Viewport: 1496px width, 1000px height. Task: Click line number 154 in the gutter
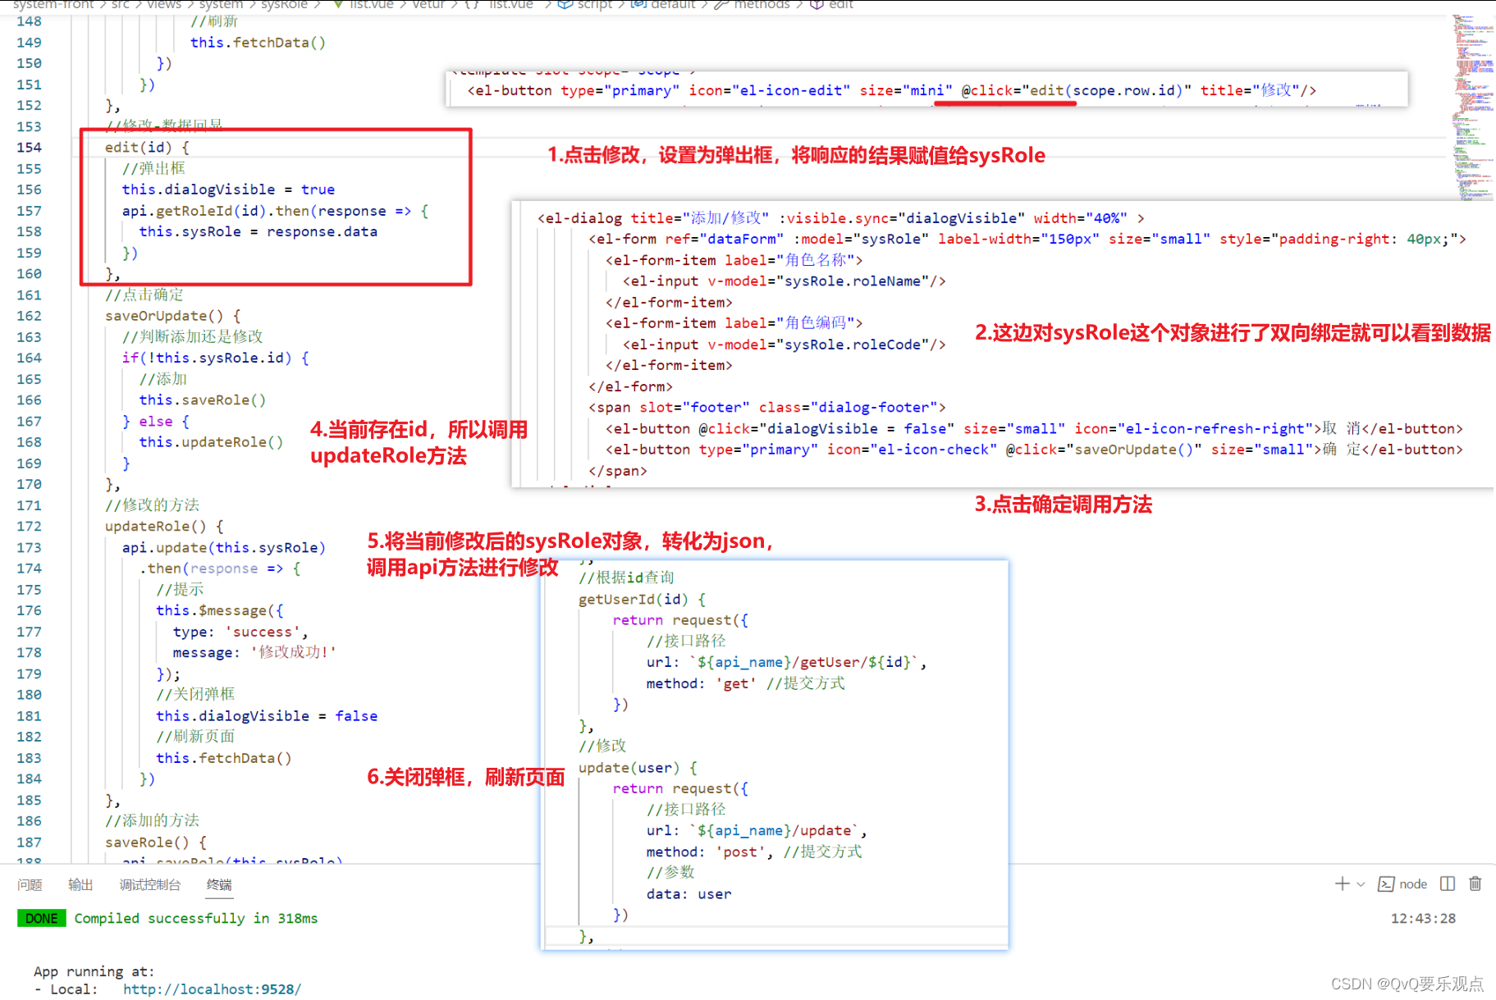[x=29, y=147]
